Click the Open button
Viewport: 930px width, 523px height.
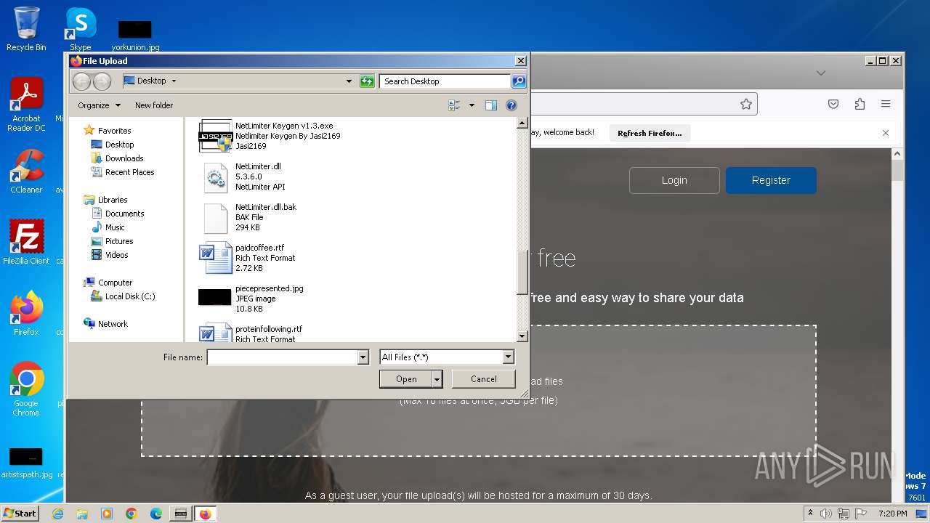[x=406, y=379]
